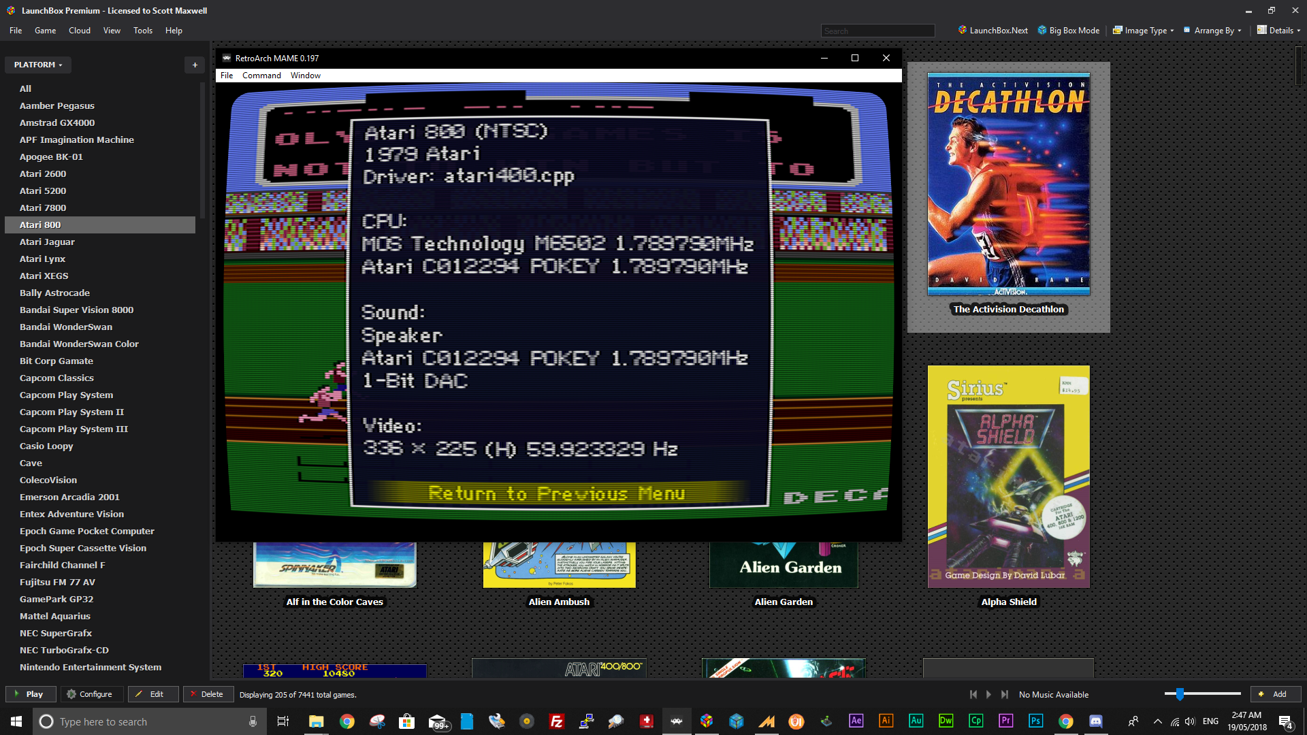The width and height of the screenshot is (1307, 735).
Task: Open RetroArch Command menu
Action: coord(261,76)
